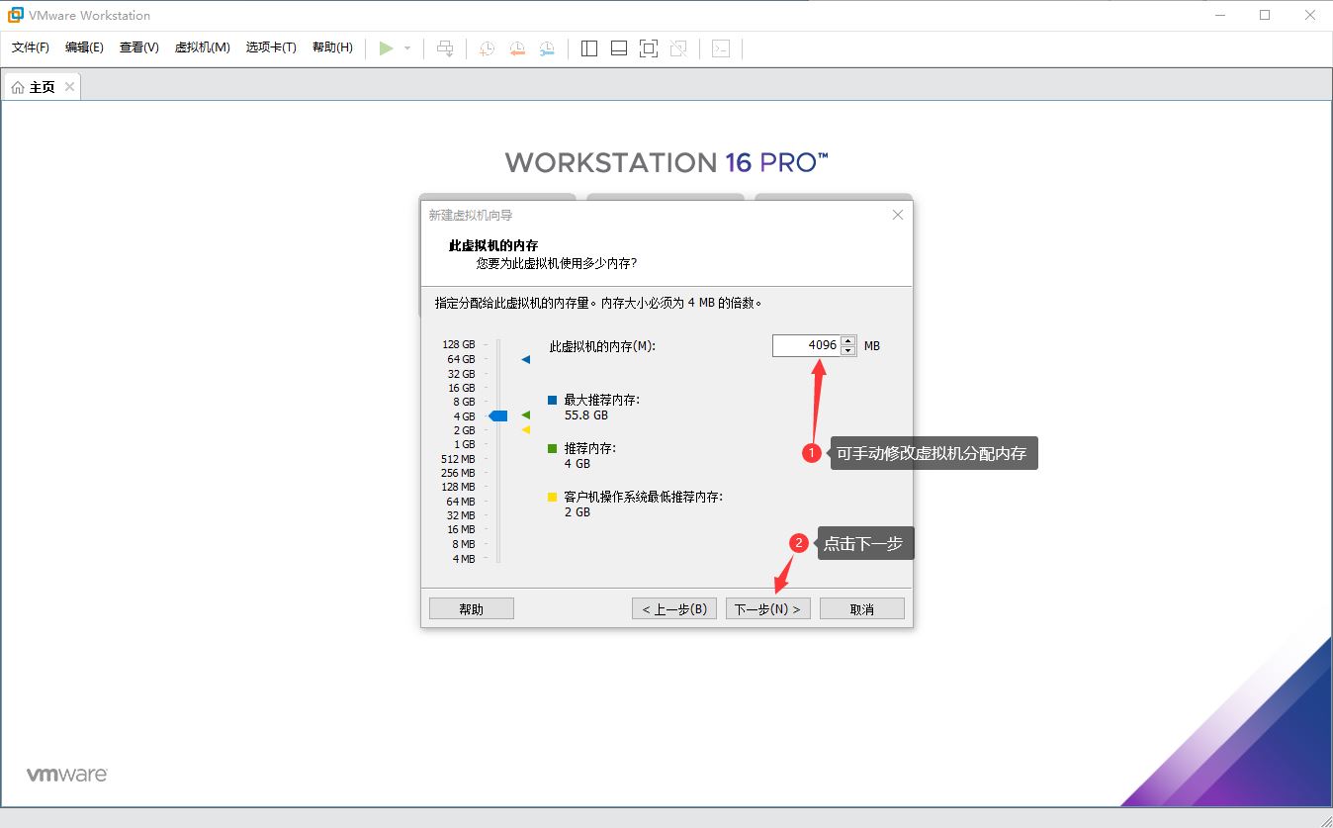Viewport: 1333px width, 828px height.
Task: Click the 取消 button
Action: coord(862,608)
